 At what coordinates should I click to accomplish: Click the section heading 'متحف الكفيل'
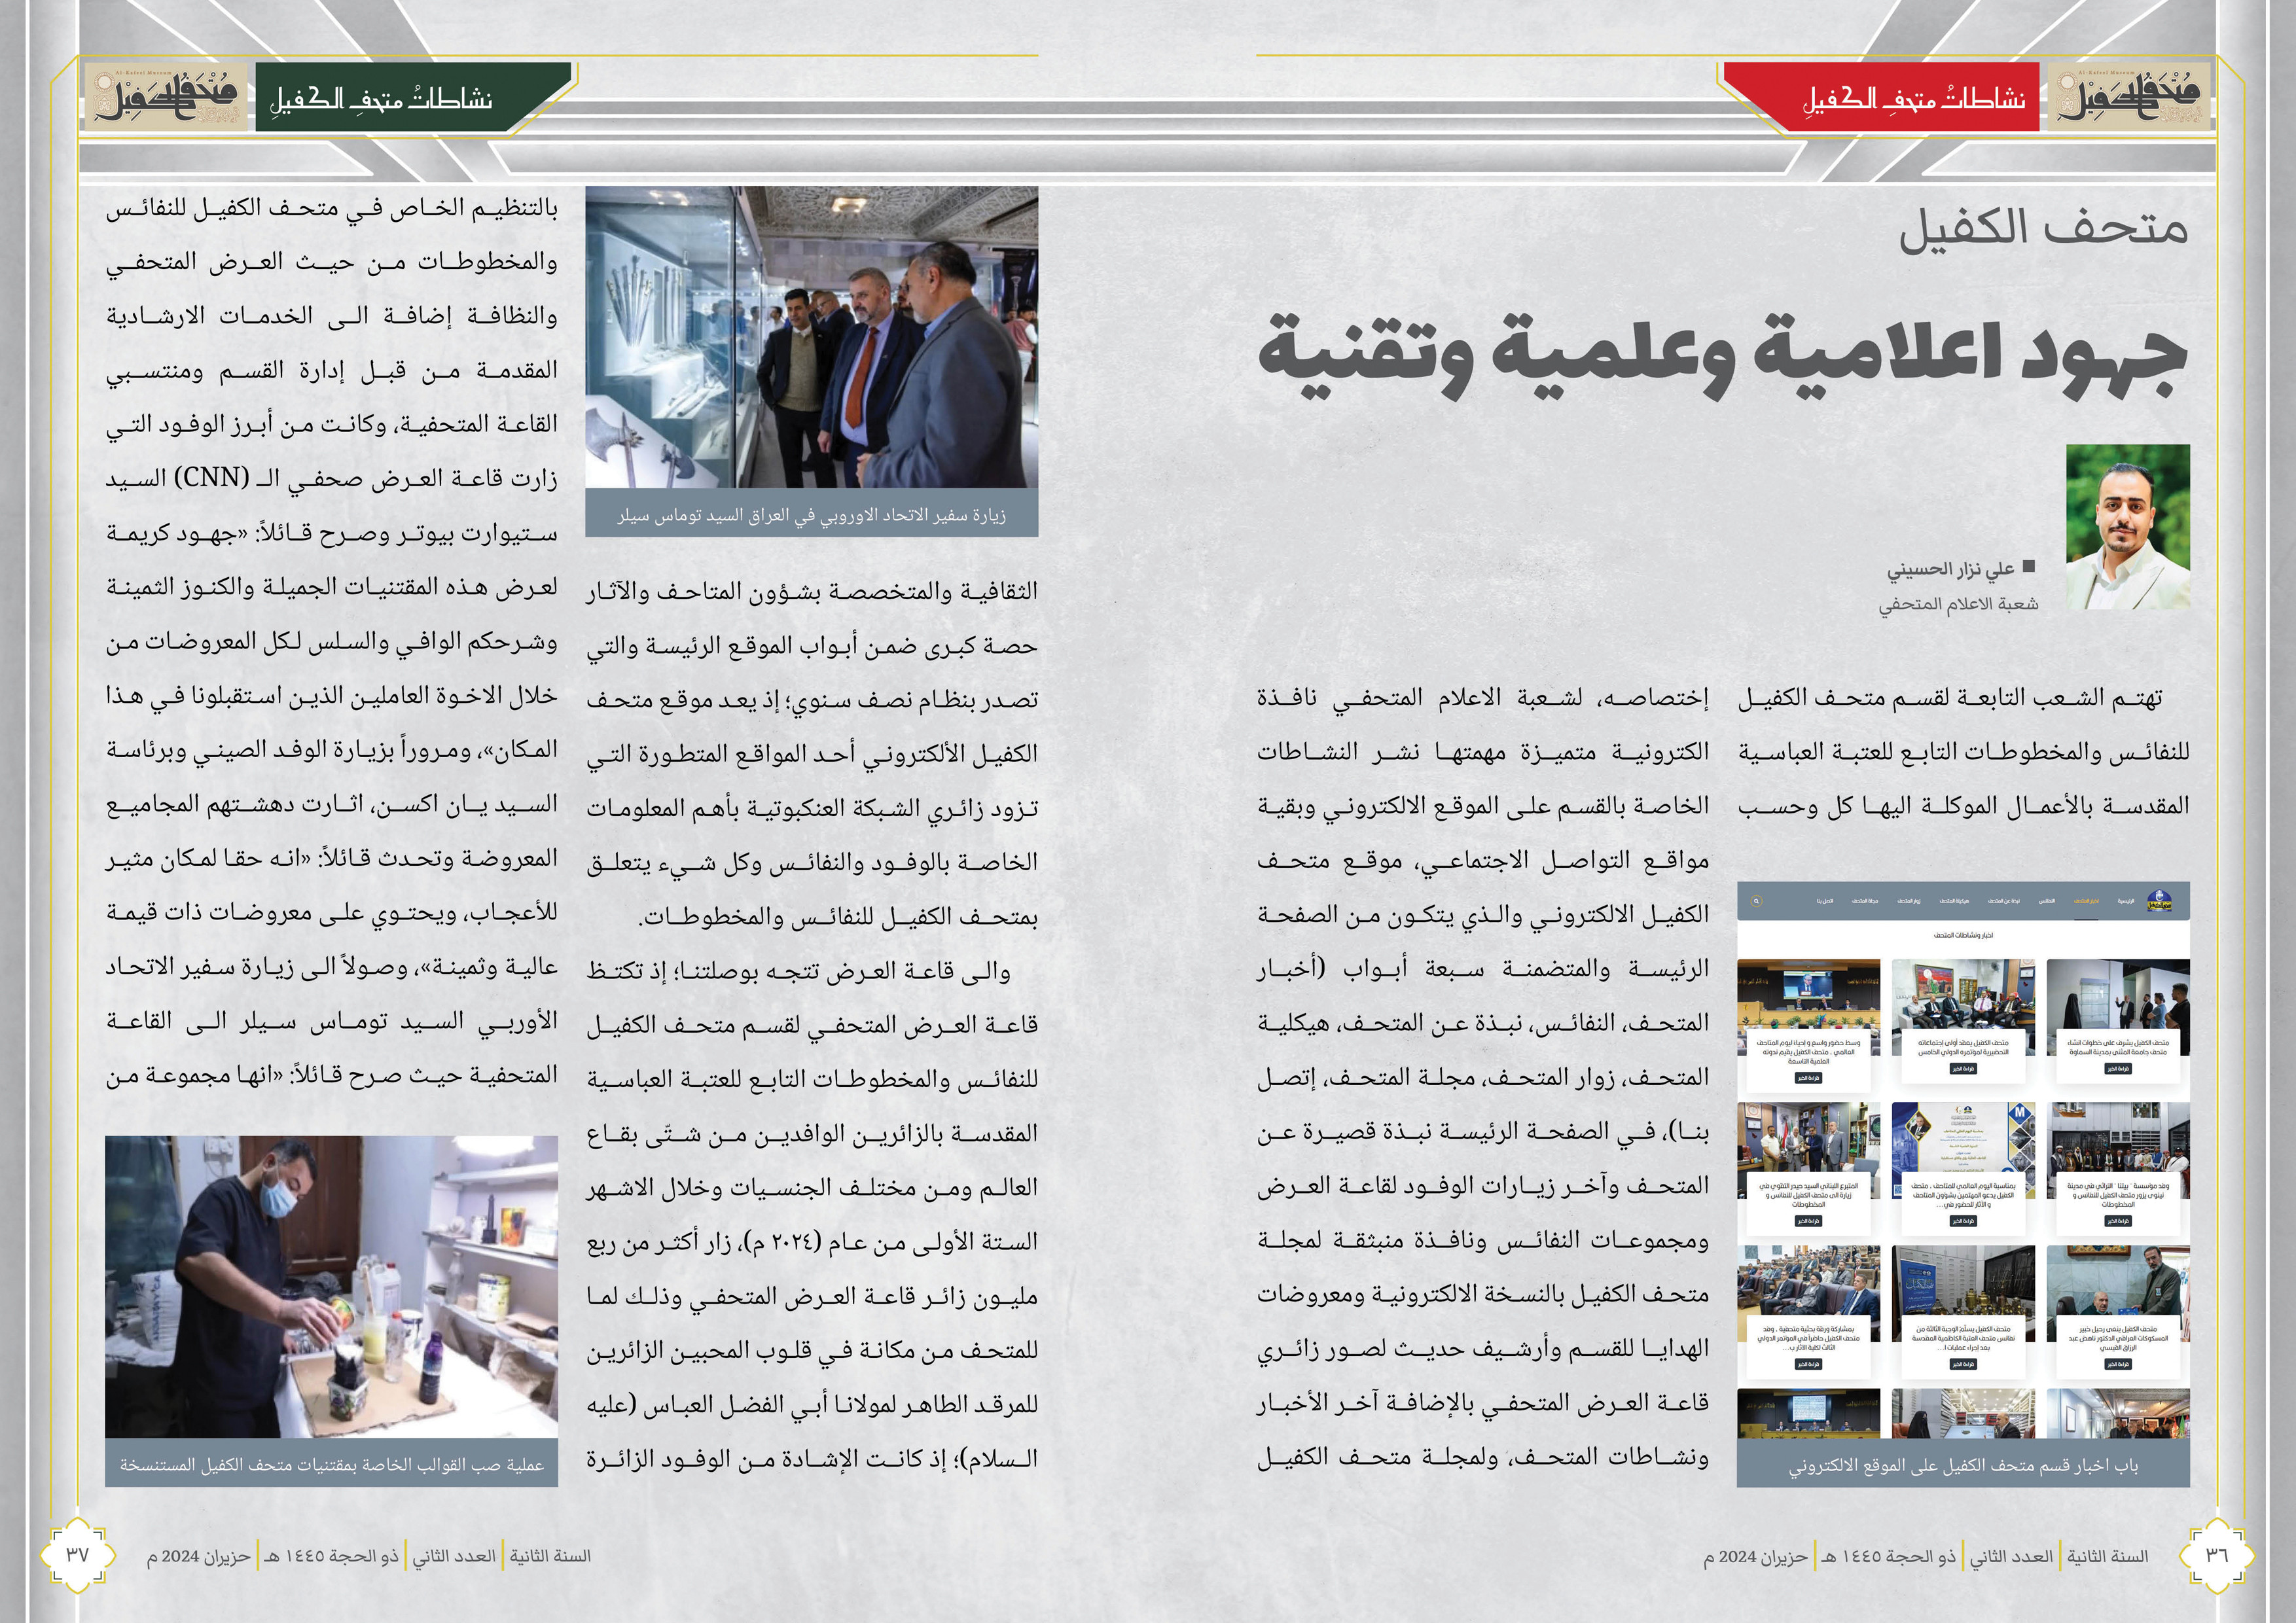point(2044,228)
